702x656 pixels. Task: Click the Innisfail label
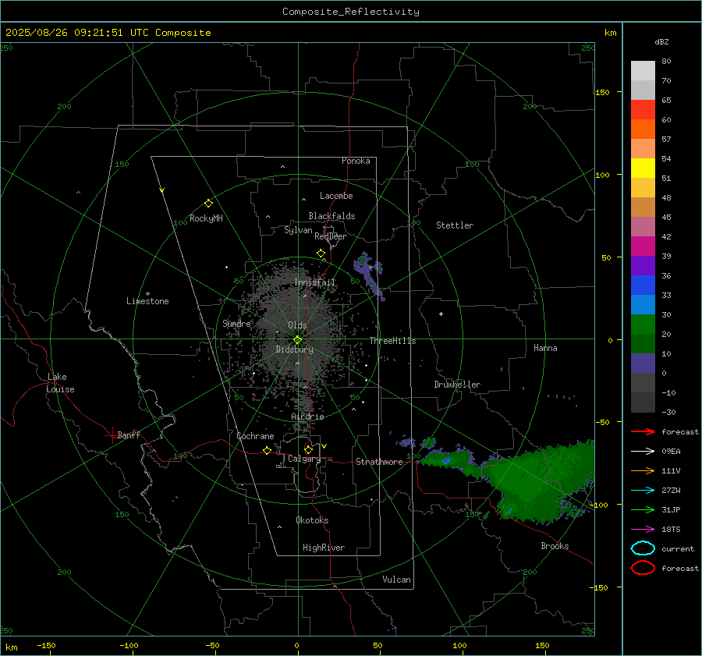coord(315,282)
